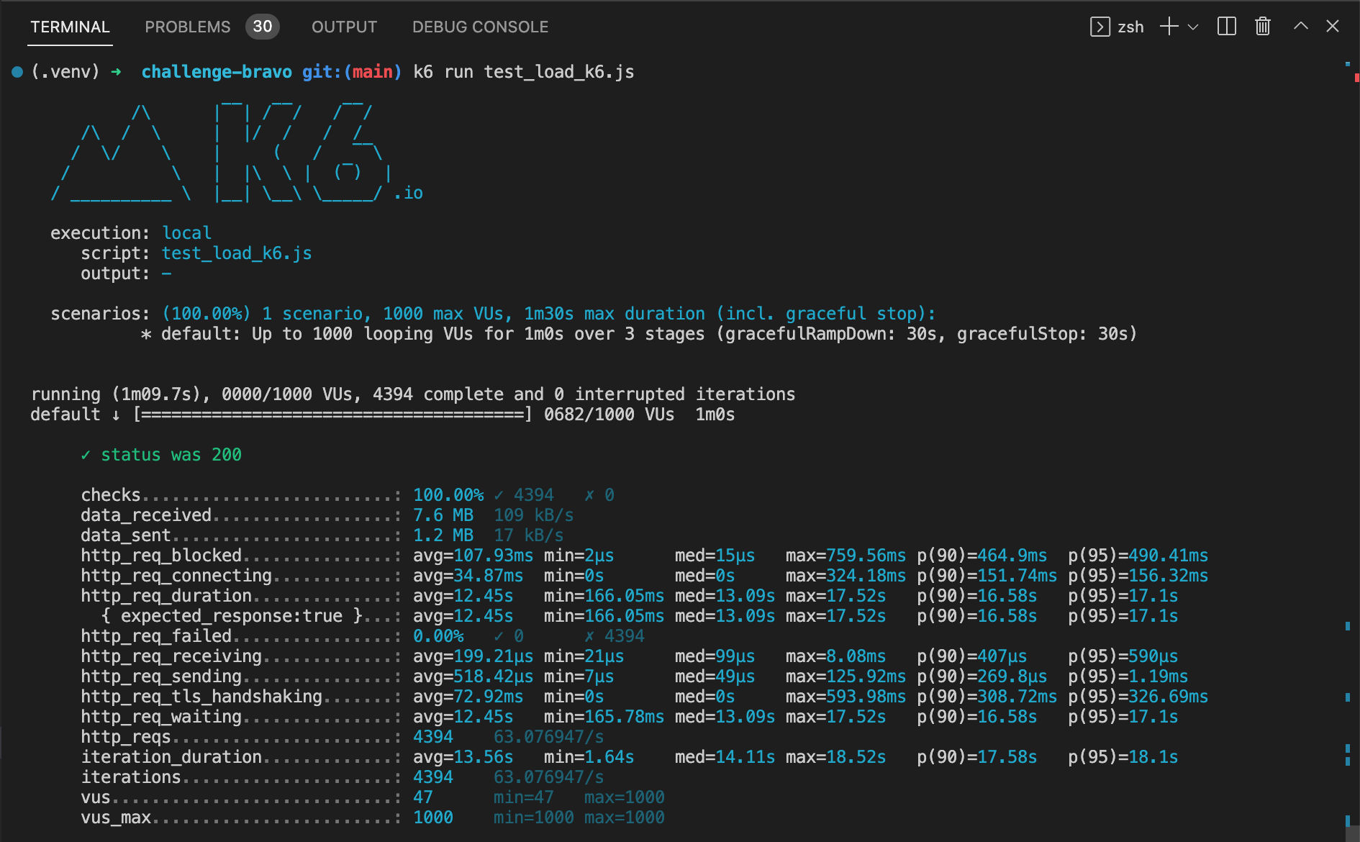Click the checks 100.00% value
The width and height of the screenshot is (1360, 842).
(x=448, y=495)
